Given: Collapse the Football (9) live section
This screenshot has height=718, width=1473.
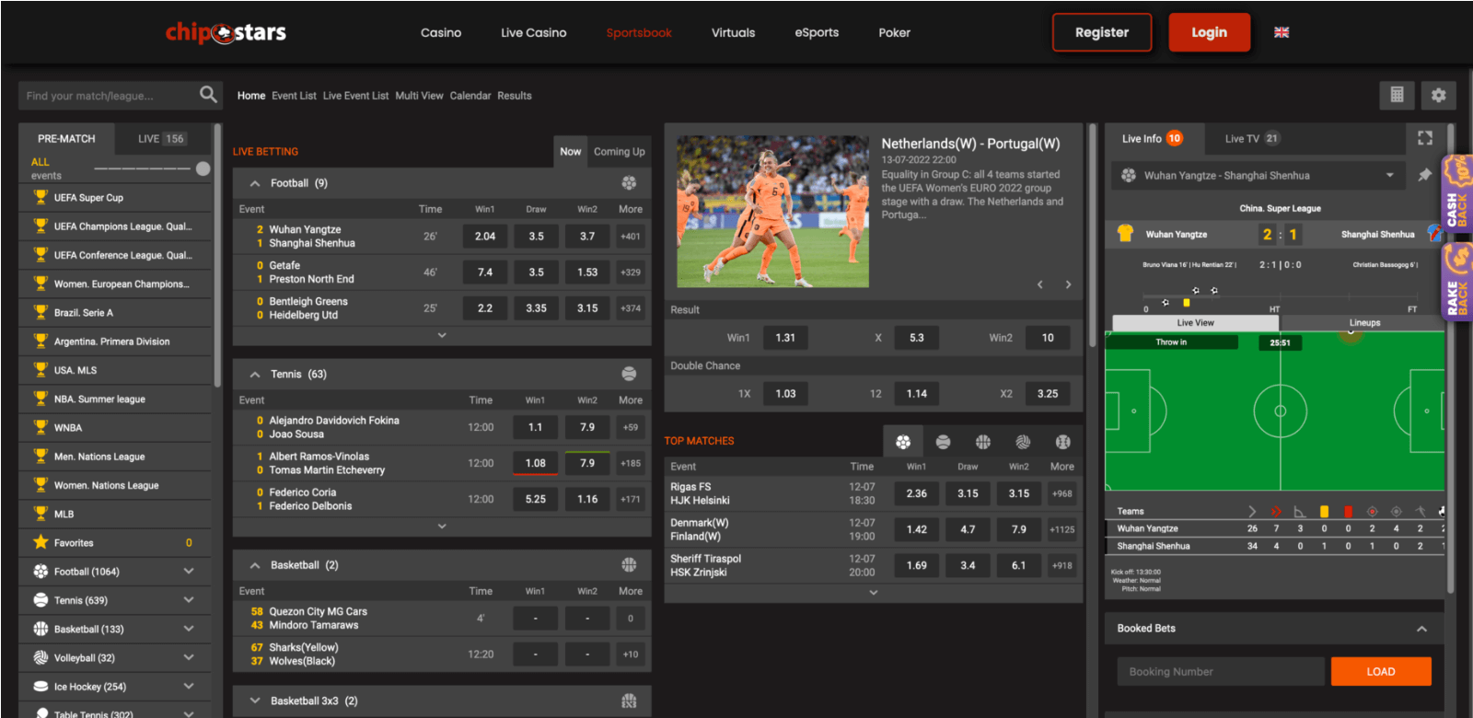Looking at the screenshot, I should [x=255, y=183].
